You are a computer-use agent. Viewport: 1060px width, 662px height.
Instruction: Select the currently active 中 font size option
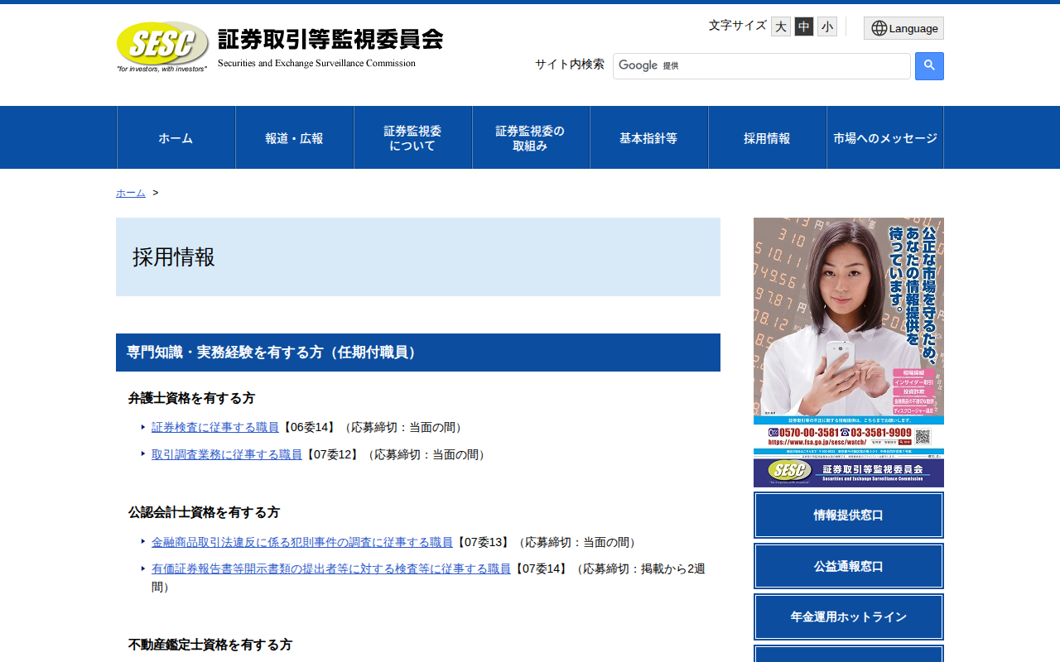pyautogui.click(x=802, y=26)
